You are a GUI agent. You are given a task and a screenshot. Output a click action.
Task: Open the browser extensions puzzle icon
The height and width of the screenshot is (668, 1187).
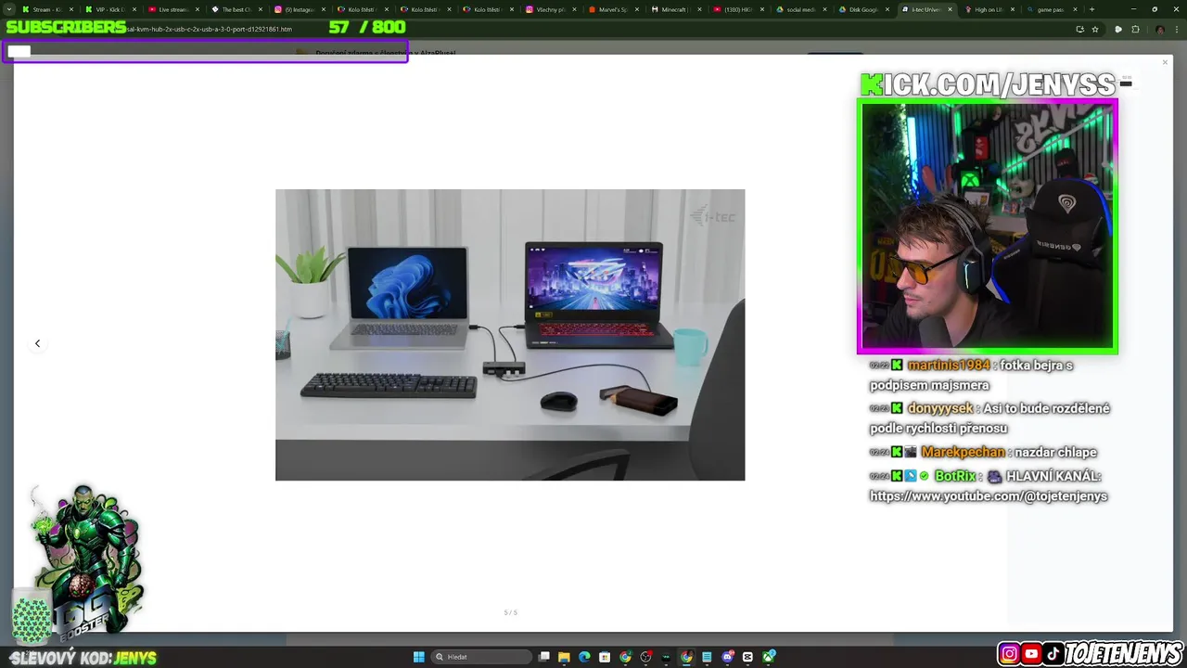pos(1135,29)
